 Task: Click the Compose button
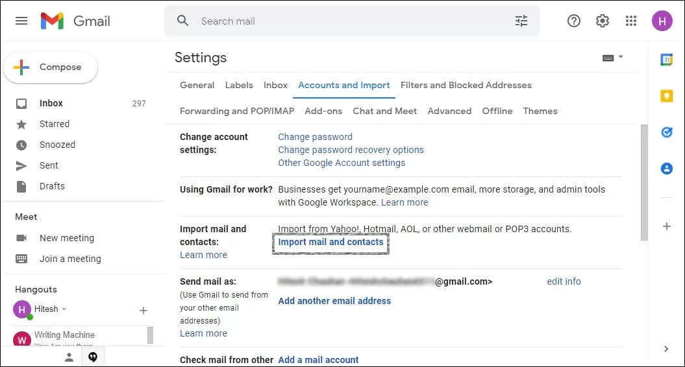click(x=51, y=67)
